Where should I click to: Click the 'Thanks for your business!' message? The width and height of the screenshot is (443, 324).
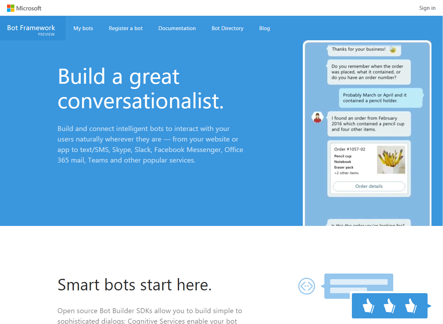(x=364, y=49)
